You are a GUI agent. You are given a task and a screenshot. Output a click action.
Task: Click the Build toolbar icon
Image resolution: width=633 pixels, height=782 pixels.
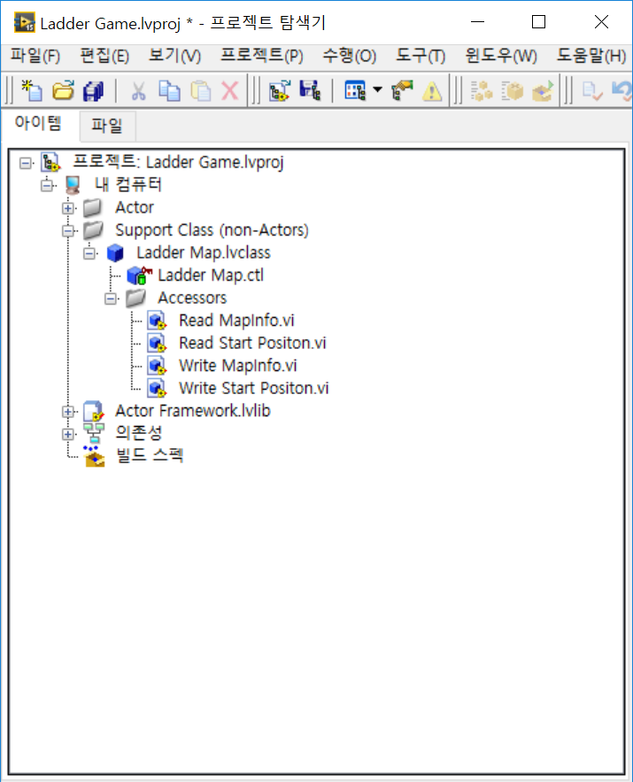pyautogui.click(x=482, y=90)
